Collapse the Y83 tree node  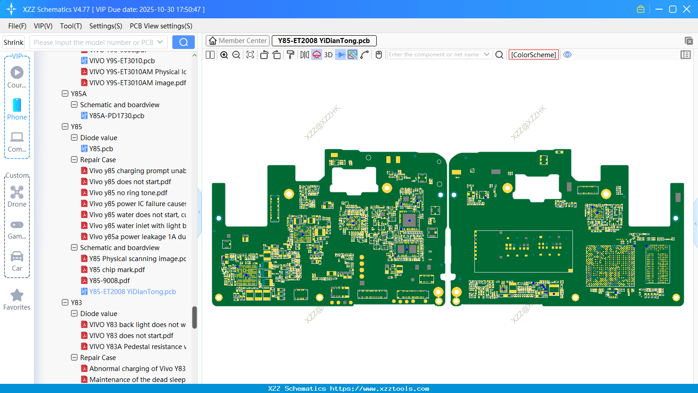coord(65,302)
